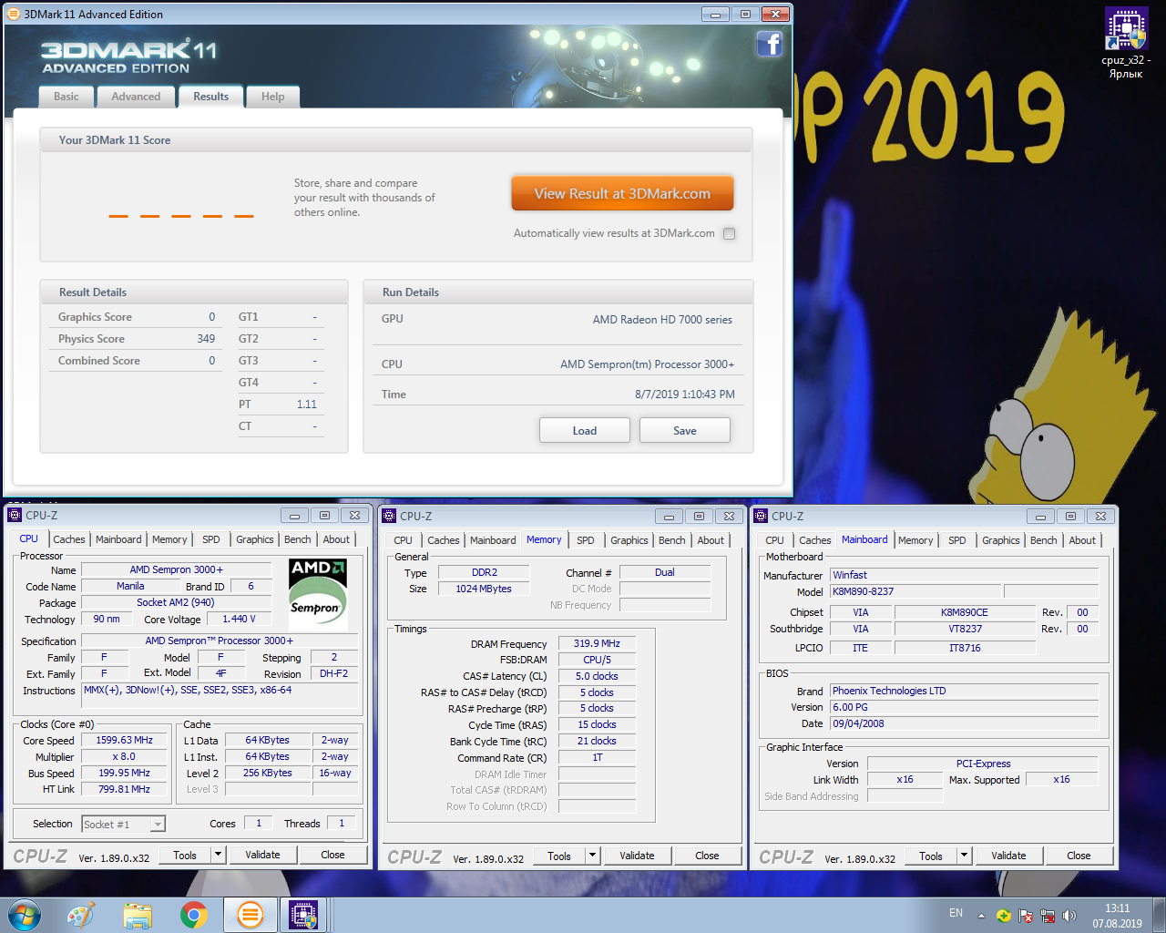
Task: Click Tools button in right CPU-Z window
Action: 931,856
